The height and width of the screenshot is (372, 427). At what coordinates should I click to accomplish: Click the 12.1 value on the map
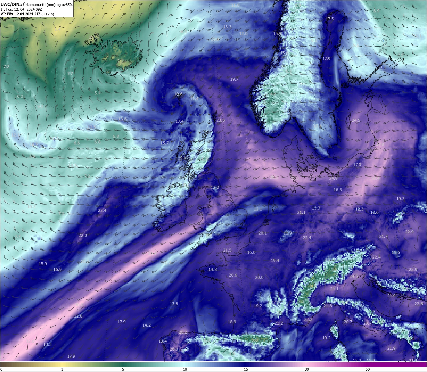tap(258, 209)
